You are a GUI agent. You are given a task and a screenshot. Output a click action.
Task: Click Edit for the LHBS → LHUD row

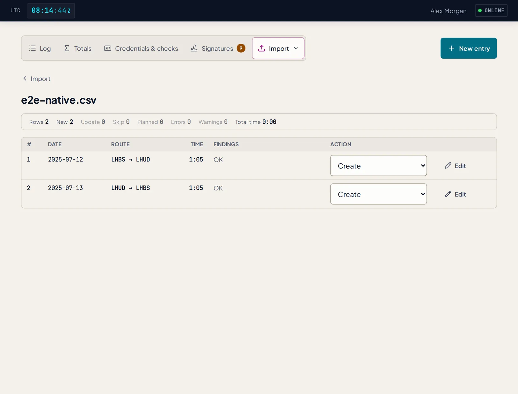(x=455, y=166)
